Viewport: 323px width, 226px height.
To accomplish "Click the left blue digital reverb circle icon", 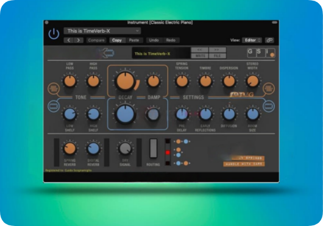I will coord(54,107).
